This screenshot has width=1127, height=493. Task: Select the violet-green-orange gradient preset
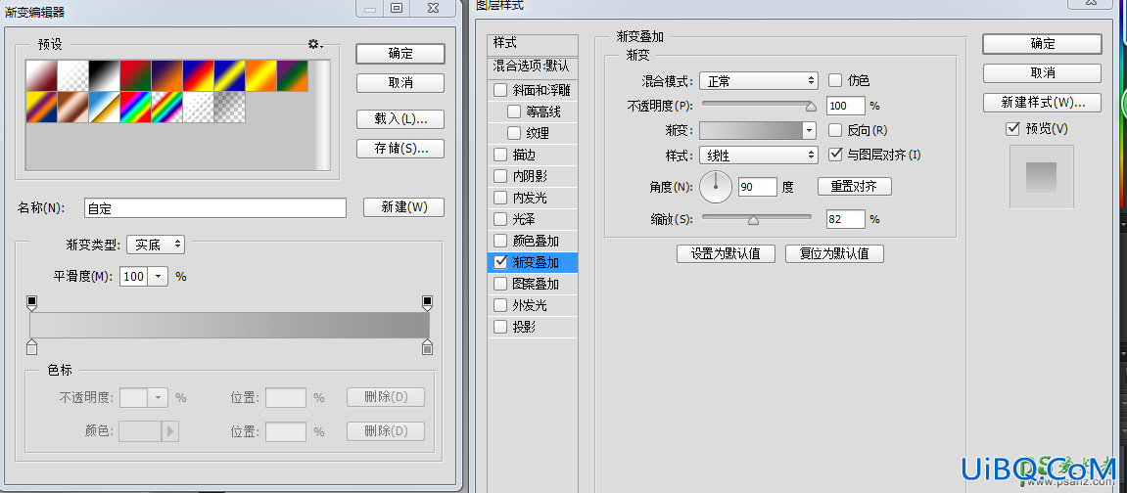click(293, 75)
